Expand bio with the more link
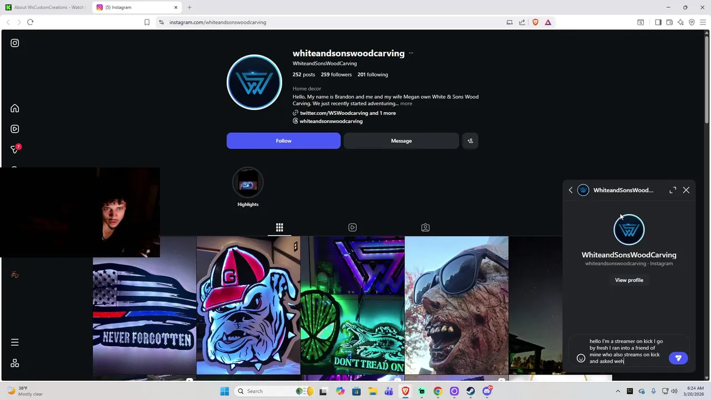The height and width of the screenshot is (400, 711). [406, 103]
